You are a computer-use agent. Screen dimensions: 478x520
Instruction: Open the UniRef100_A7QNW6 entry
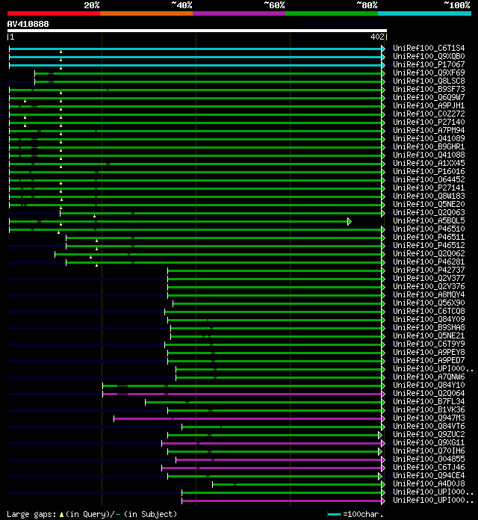pos(429,377)
